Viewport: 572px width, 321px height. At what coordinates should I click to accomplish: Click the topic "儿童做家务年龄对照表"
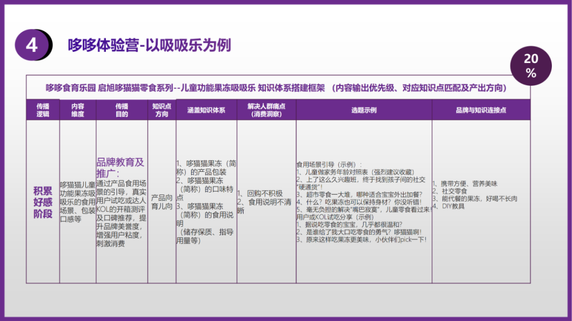(355, 172)
